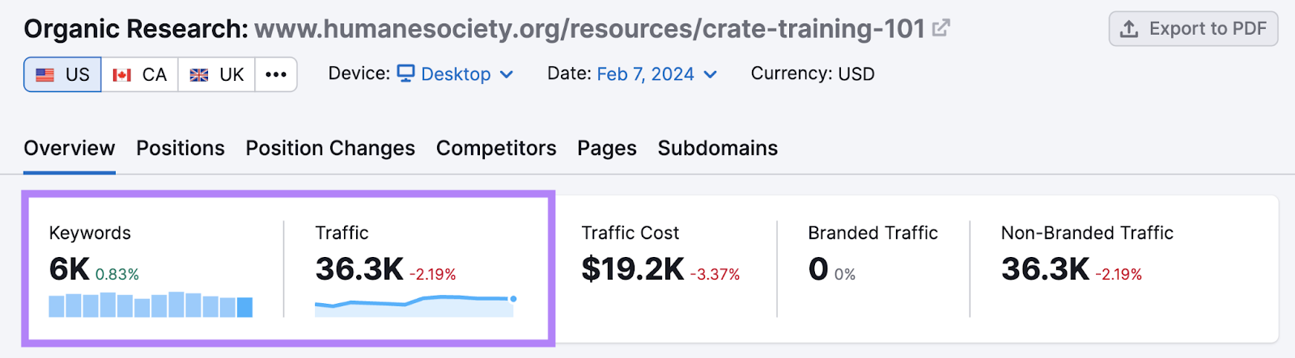The image size is (1295, 358).
Task: Open the Subdomains tab
Action: pyautogui.click(x=718, y=149)
